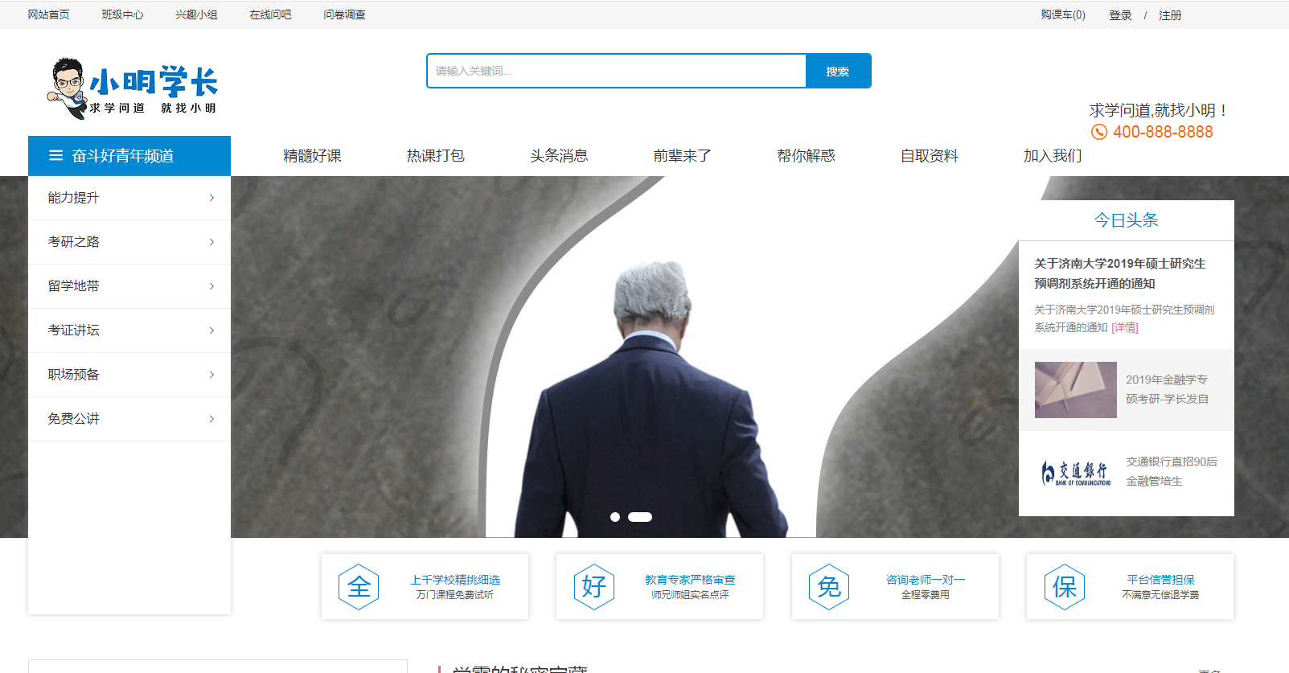Focus the keyword search input field
This screenshot has height=673, width=1289.
[617, 71]
